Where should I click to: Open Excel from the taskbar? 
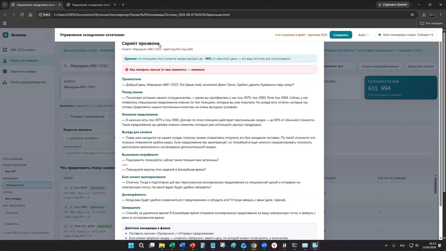click(x=172, y=245)
